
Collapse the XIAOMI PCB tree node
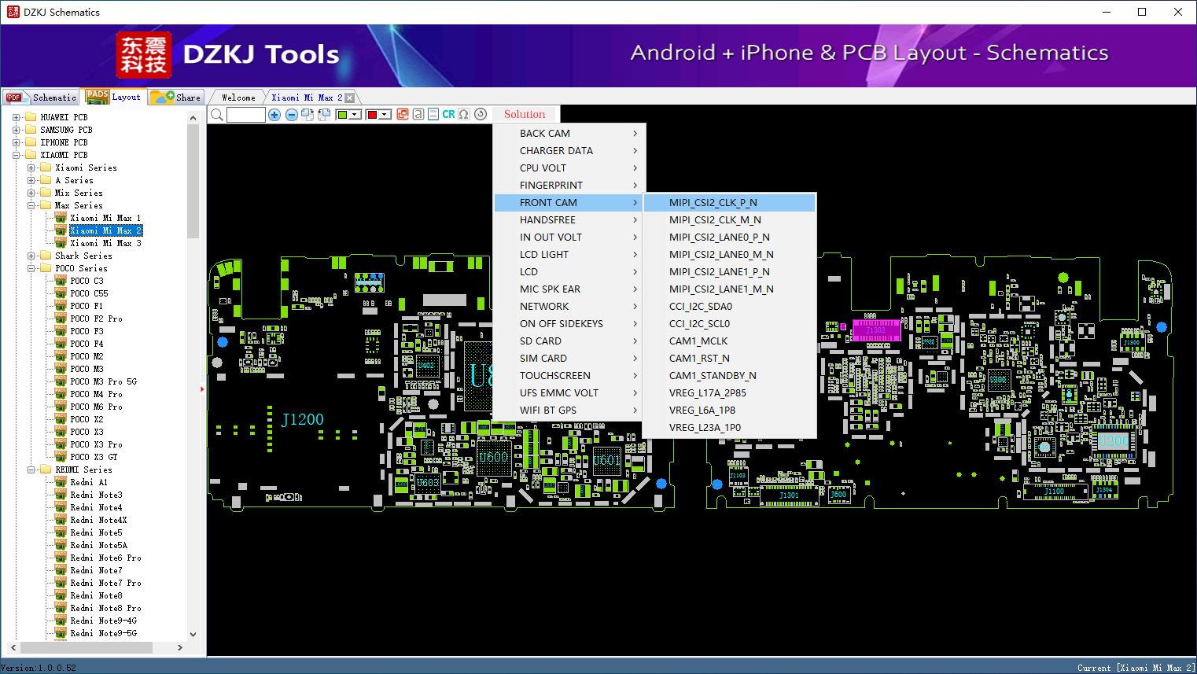tap(16, 155)
